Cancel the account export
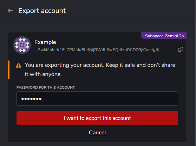 (97, 133)
